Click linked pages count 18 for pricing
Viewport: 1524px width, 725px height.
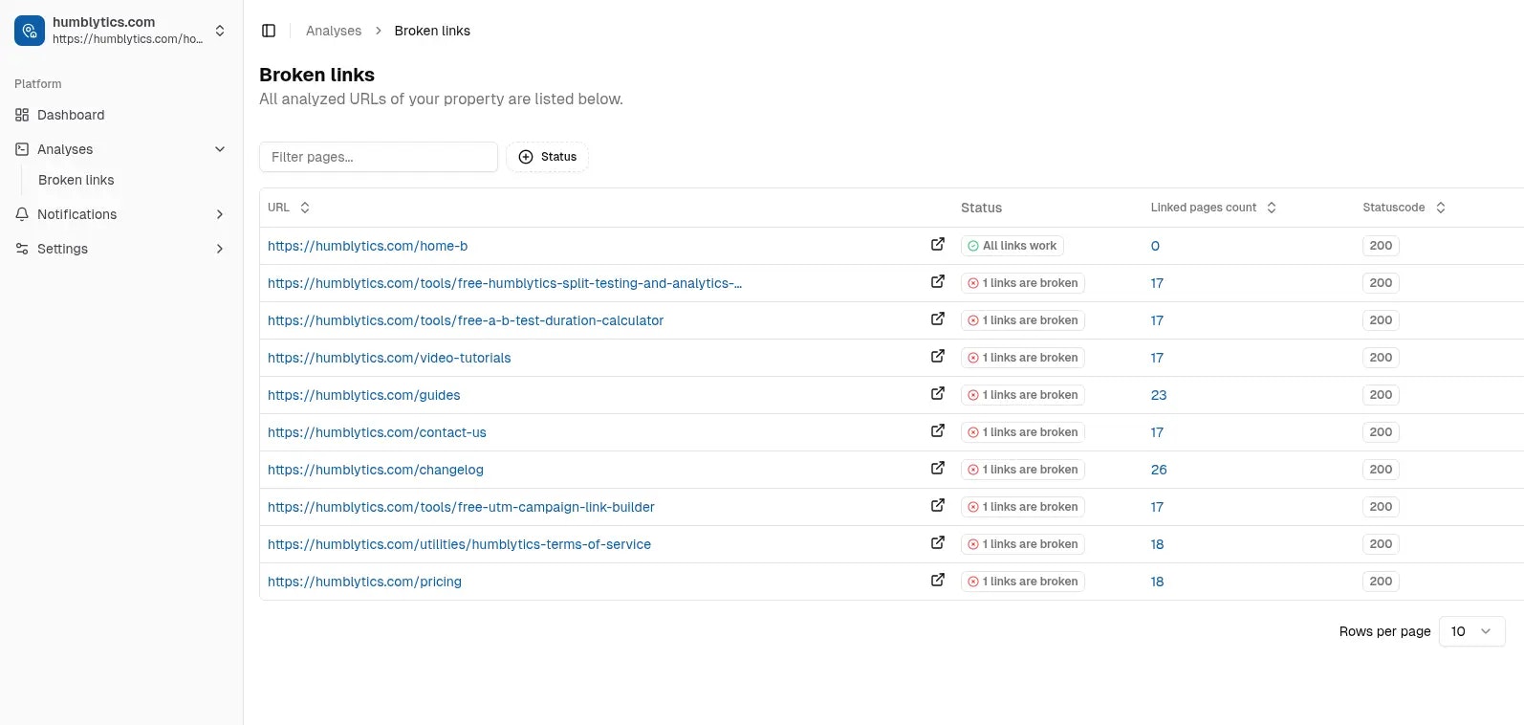tap(1157, 582)
